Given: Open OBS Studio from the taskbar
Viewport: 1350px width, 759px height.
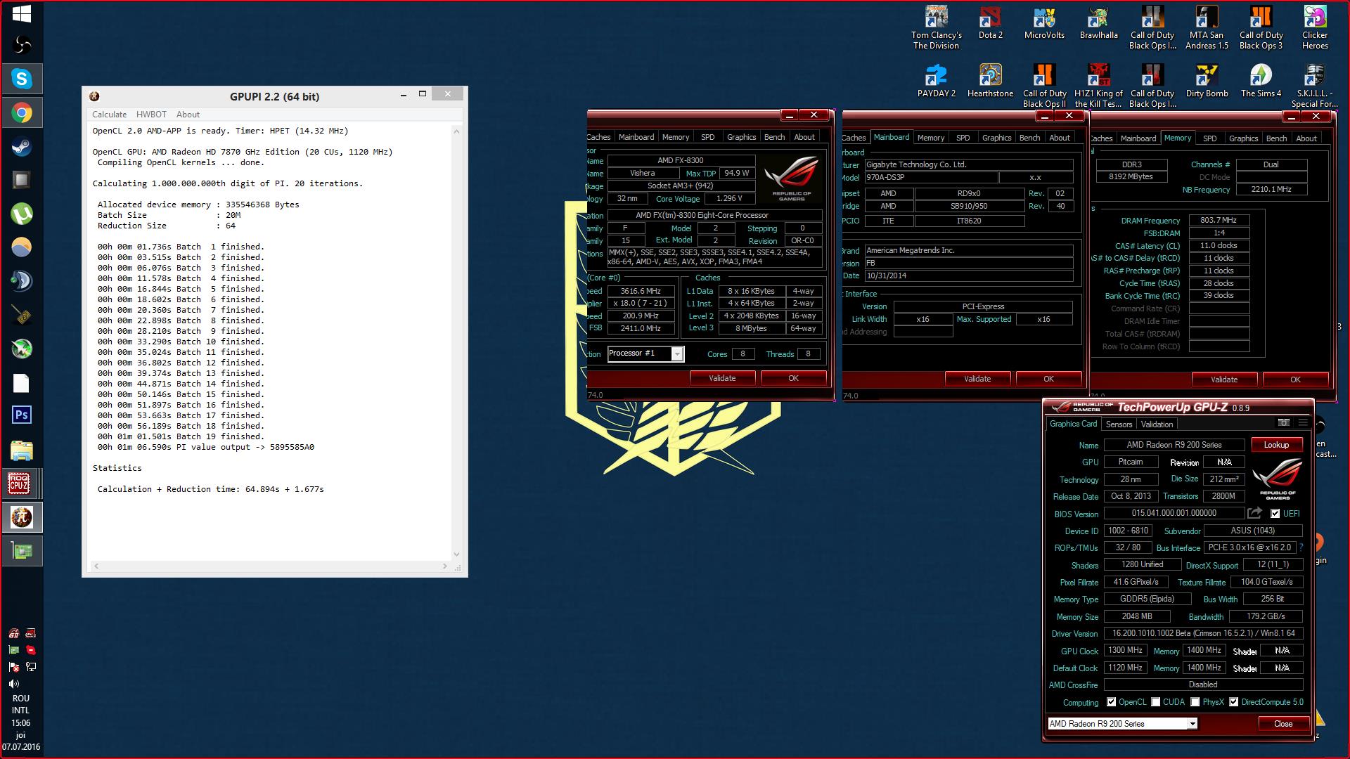Looking at the screenshot, I should click(x=21, y=45).
